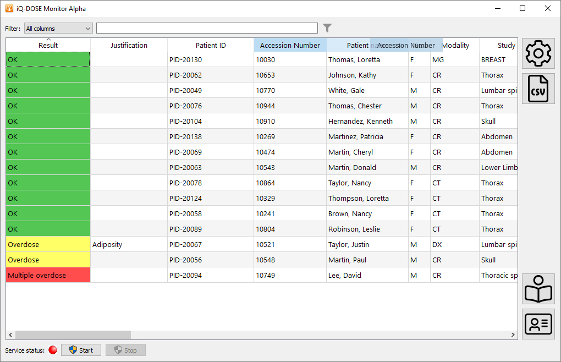Image resolution: width=561 pixels, height=362 pixels.
Task: Select the red Multiple overdose cell
Action: pos(48,275)
